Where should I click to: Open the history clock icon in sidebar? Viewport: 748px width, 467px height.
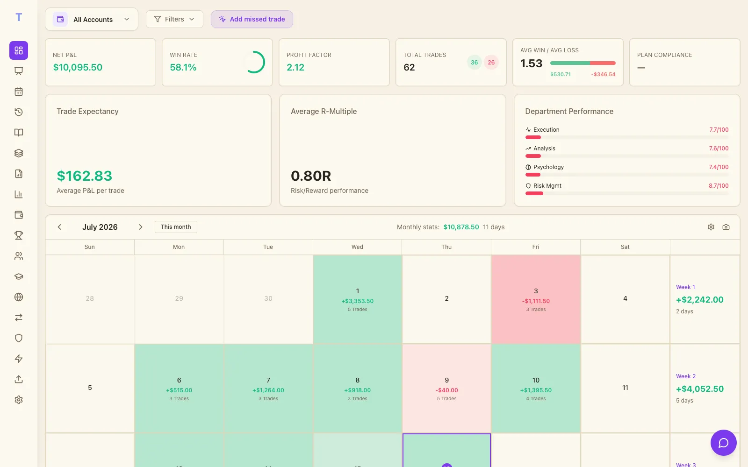[x=19, y=112]
